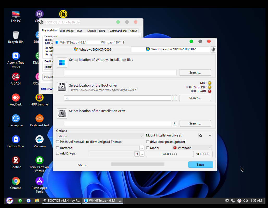Click the yellow padlock desktop icon
The width and height of the screenshot is (268, 208).
click(x=63, y=14)
